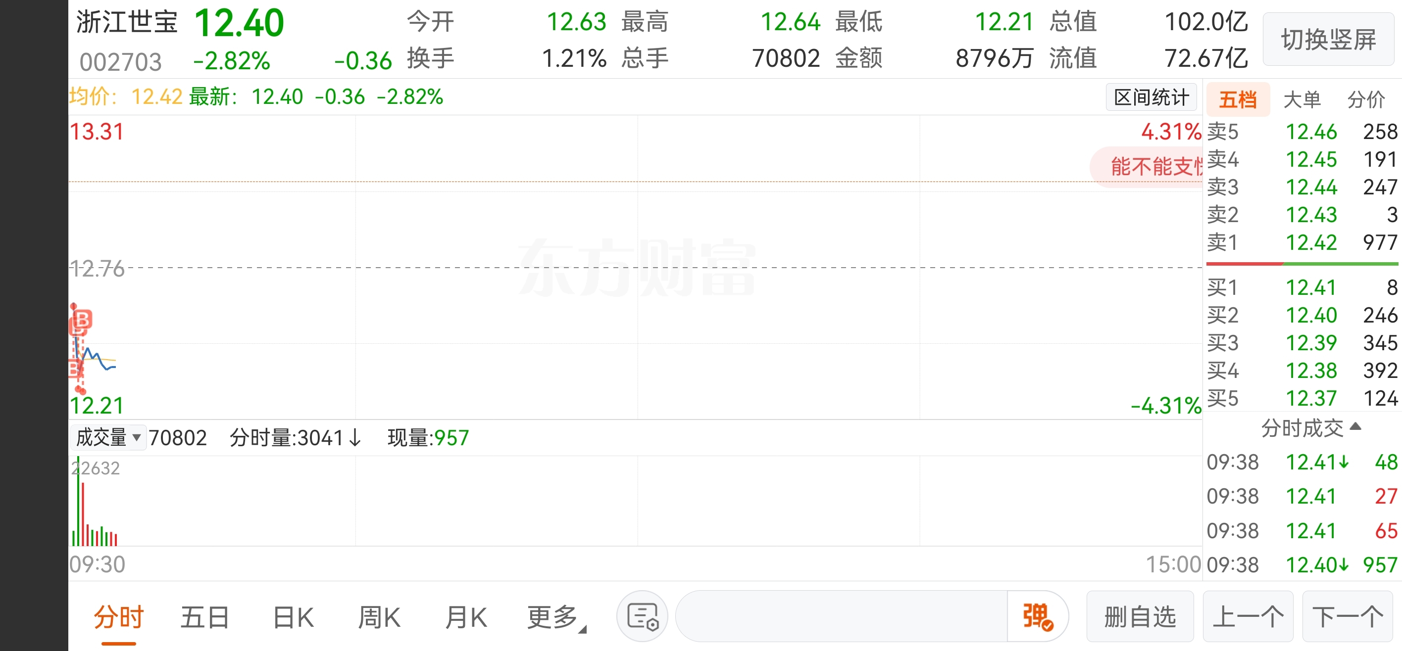Click the red-green buy/sell ratio bar
Viewport: 1402px width, 651px height.
coord(1302,264)
